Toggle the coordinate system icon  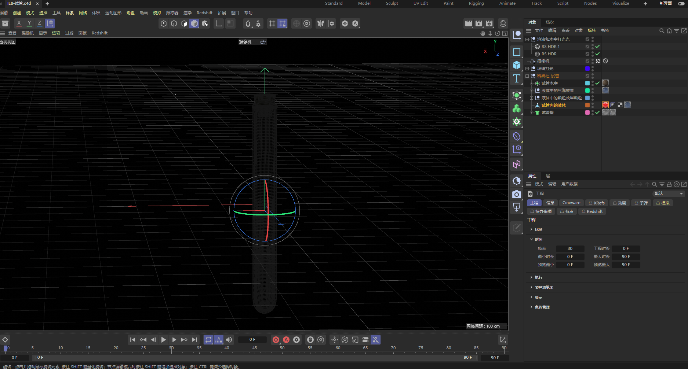[50, 23]
